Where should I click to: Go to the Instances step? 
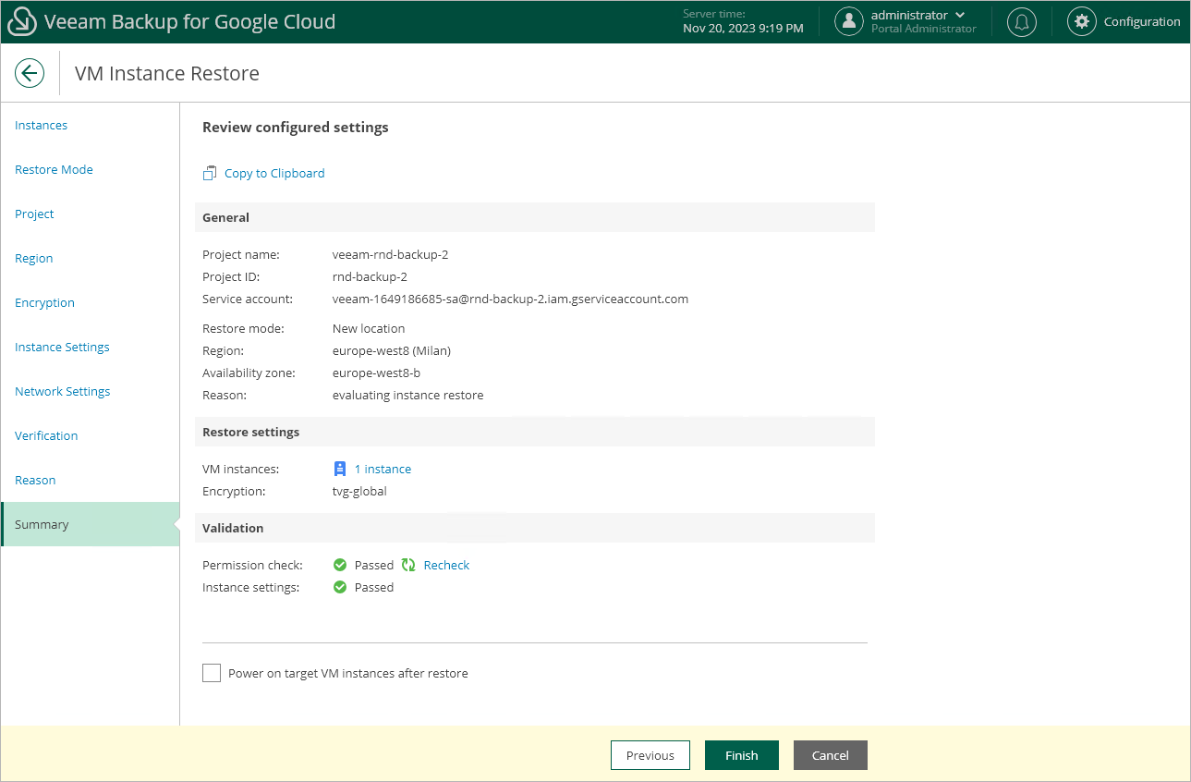click(42, 125)
